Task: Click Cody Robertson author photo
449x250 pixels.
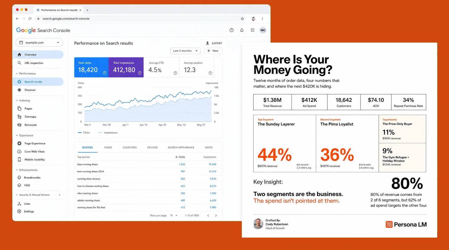Action: [x=258, y=224]
